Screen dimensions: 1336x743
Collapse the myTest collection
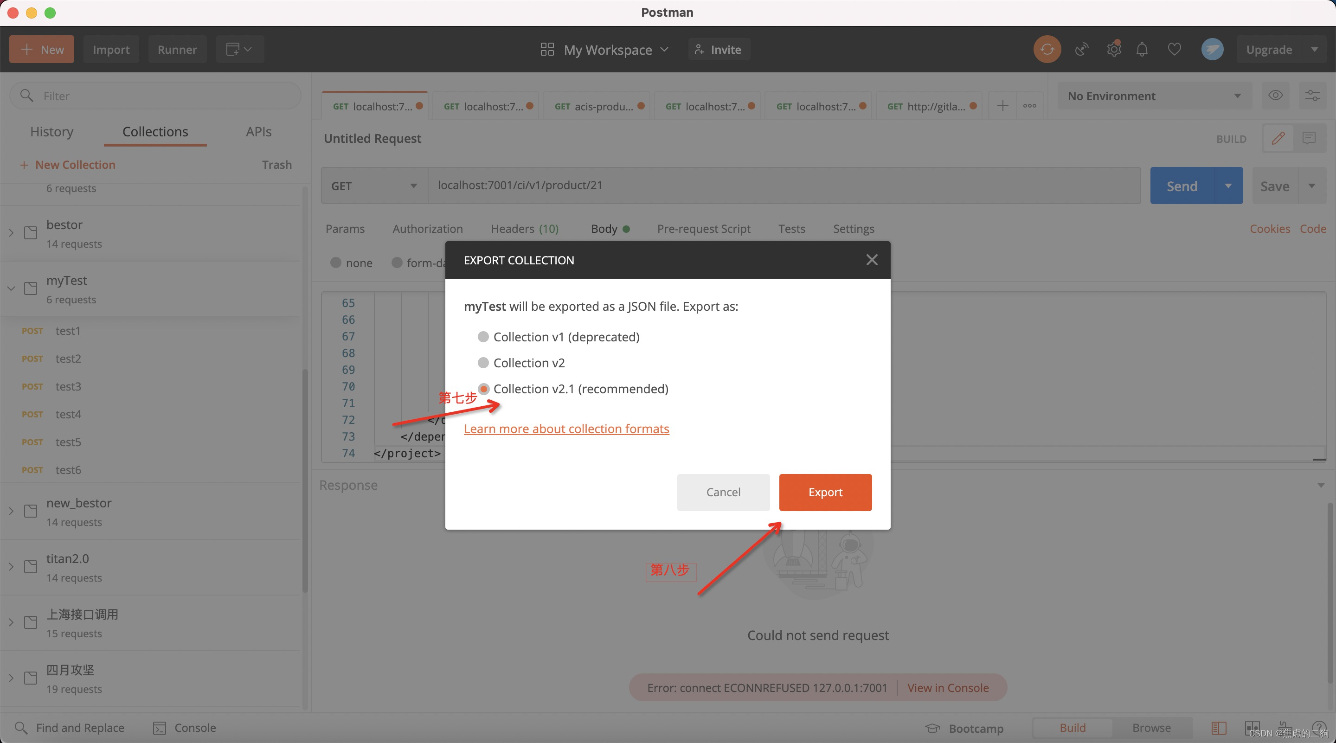point(12,288)
